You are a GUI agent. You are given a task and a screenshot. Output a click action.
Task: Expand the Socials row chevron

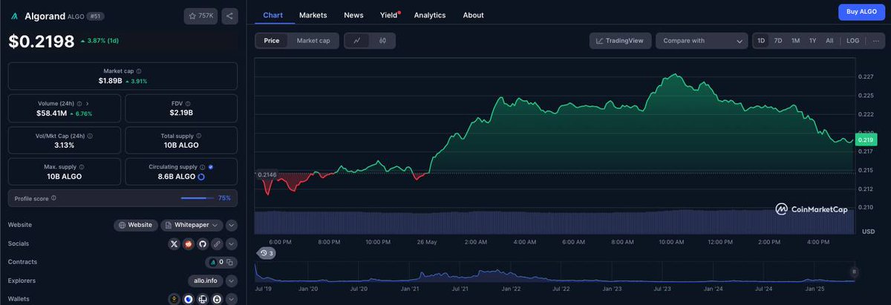coord(232,243)
